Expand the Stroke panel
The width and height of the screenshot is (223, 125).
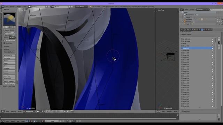tap(7, 47)
